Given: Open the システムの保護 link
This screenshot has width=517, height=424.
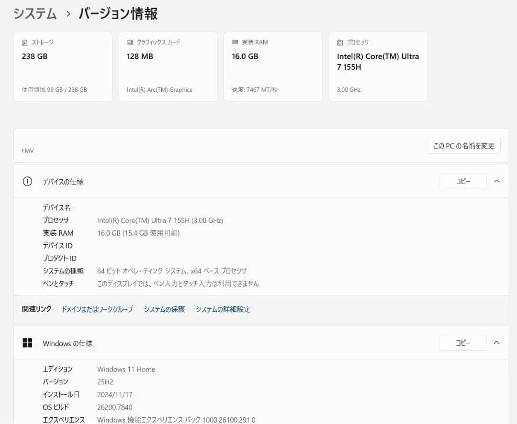Looking at the screenshot, I should [x=164, y=309].
